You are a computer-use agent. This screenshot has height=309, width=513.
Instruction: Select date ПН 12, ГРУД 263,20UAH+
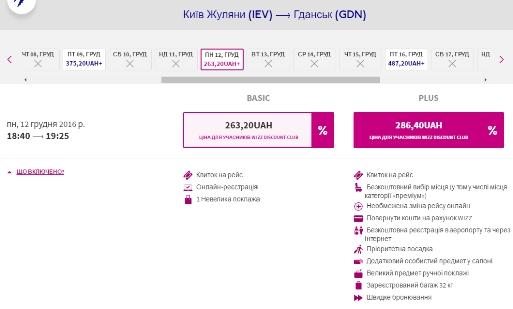tap(222, 59)
